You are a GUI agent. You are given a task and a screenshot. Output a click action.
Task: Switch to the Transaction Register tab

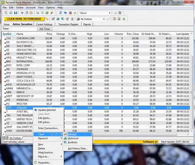pos(68,24)
